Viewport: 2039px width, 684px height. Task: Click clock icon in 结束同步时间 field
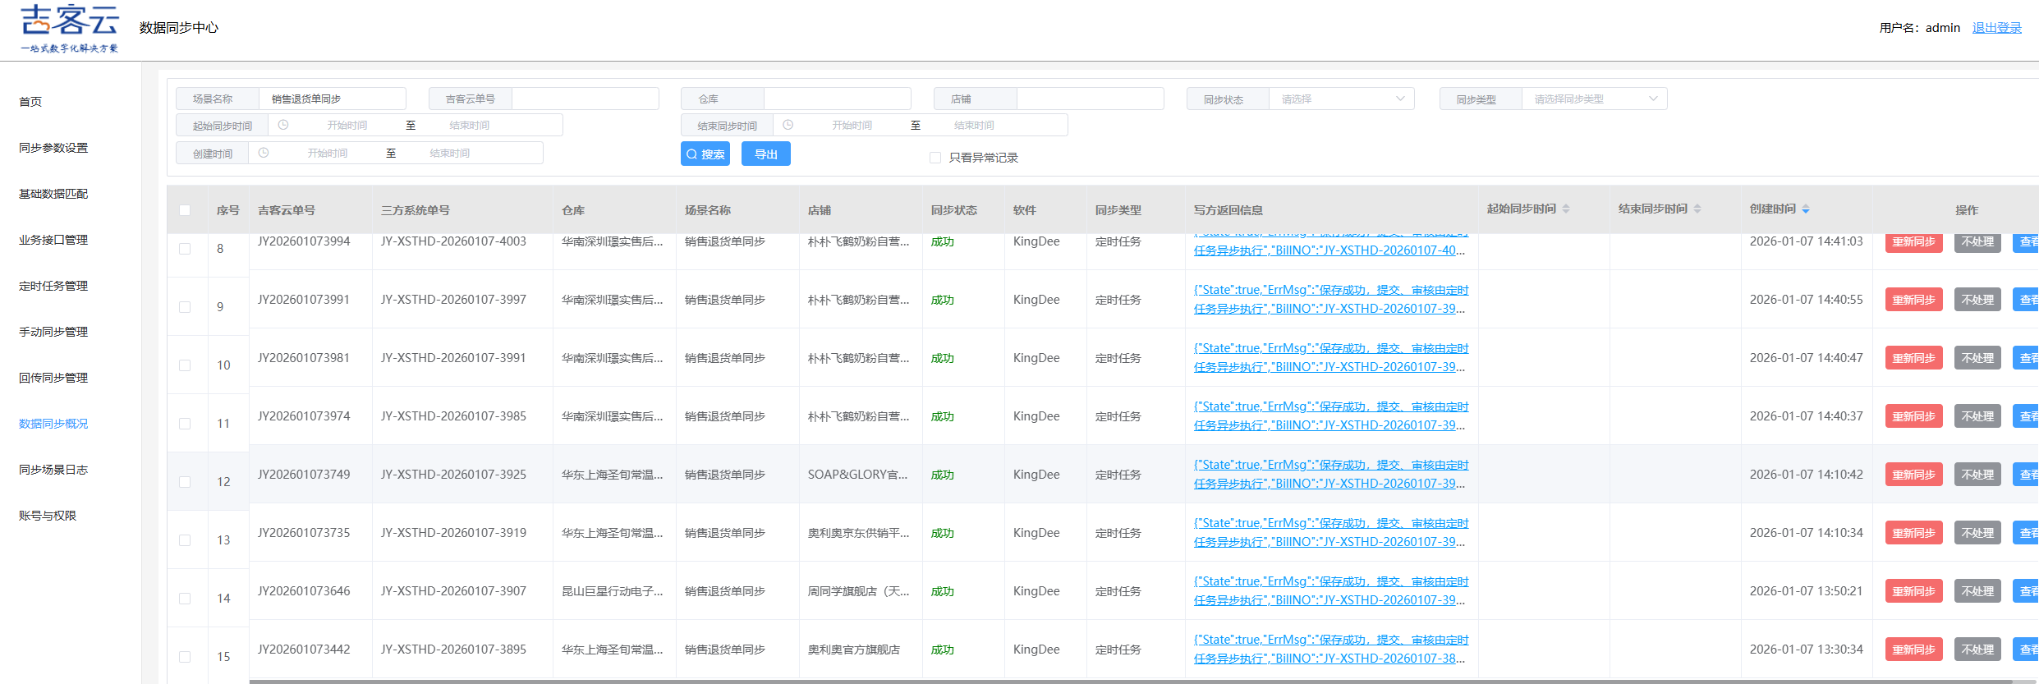[788, 125]
